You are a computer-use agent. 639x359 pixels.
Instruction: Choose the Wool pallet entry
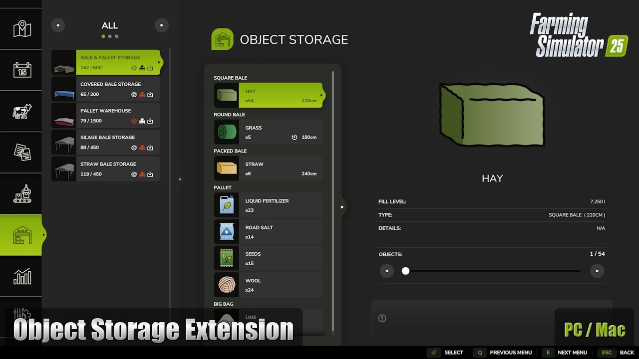click(268, 285)
